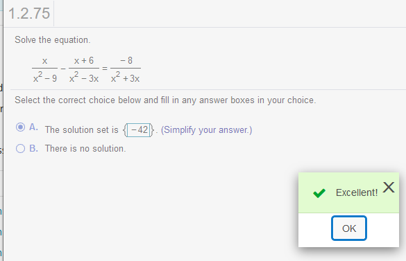Click the letter B choice label
Viewport: 406px width, 261px height.
(34, 148)
